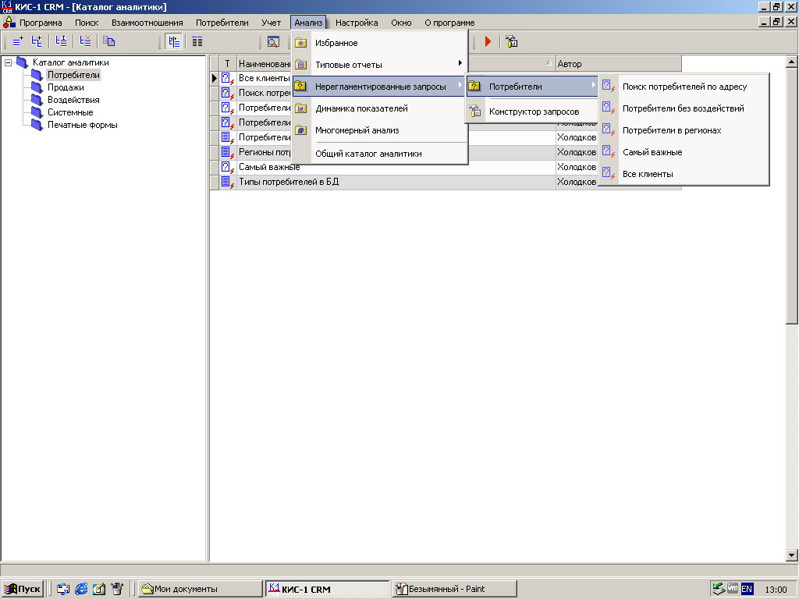
Task: Click the folder icon beside Продажи
Action: click(37, 87)
